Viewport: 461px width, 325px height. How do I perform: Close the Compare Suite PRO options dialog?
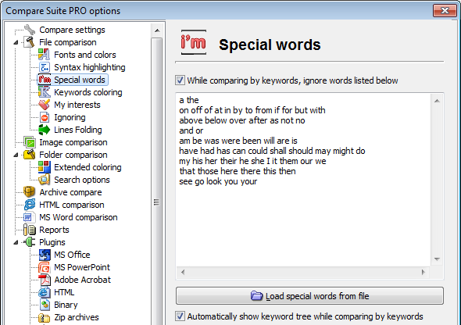445,11
